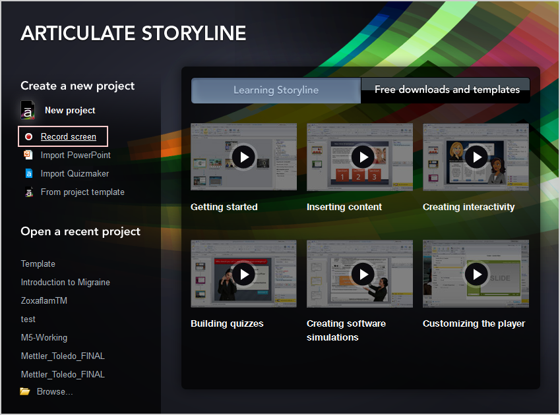The image size is (560, 415).
Task: Open Introduction to Migraine project
Action: pyautogui.click(x=65, y=282)
